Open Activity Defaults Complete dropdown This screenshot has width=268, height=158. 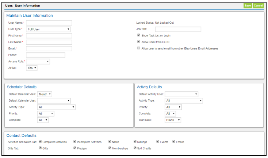click(171, 114)
